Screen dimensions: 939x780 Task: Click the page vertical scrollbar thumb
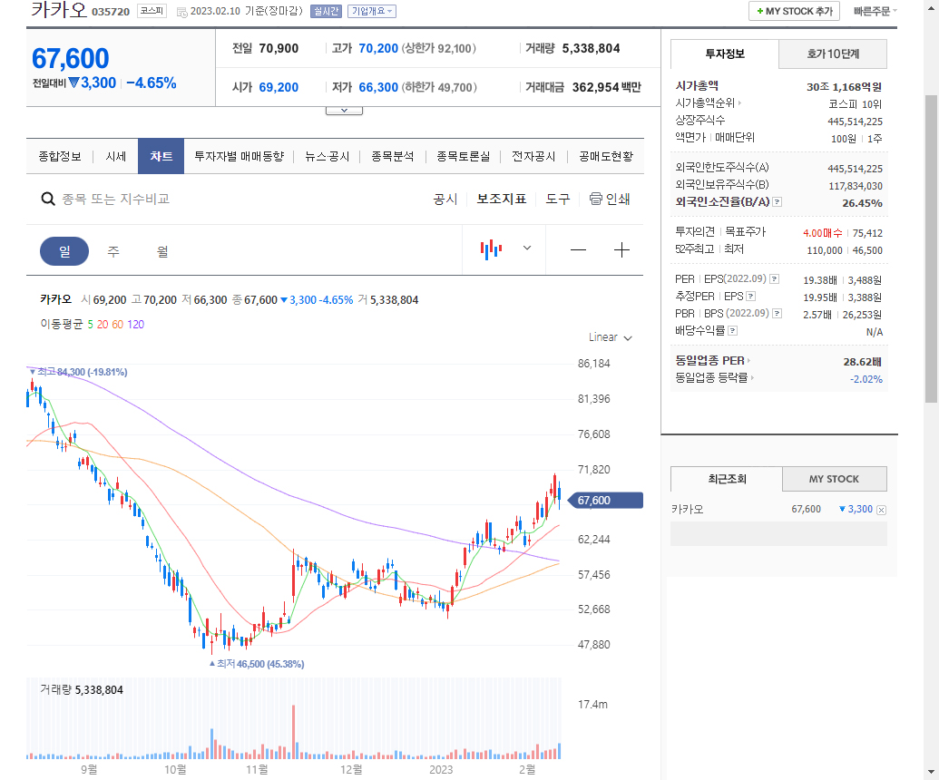[931, 249]
